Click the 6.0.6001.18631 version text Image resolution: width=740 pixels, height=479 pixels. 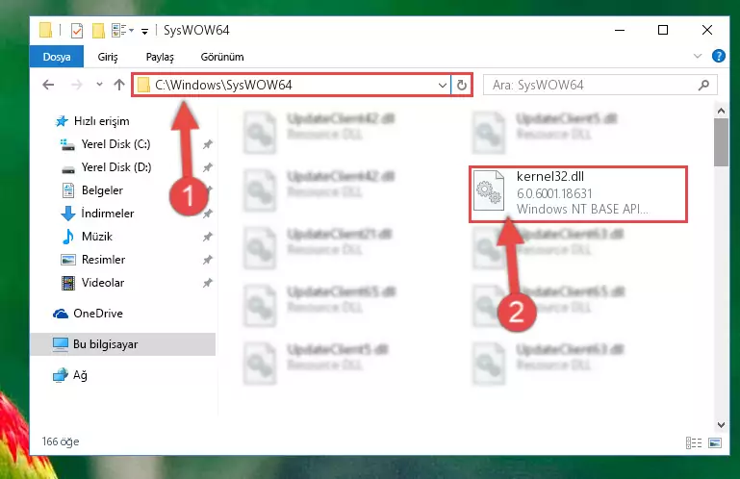(x=554, y=193)
